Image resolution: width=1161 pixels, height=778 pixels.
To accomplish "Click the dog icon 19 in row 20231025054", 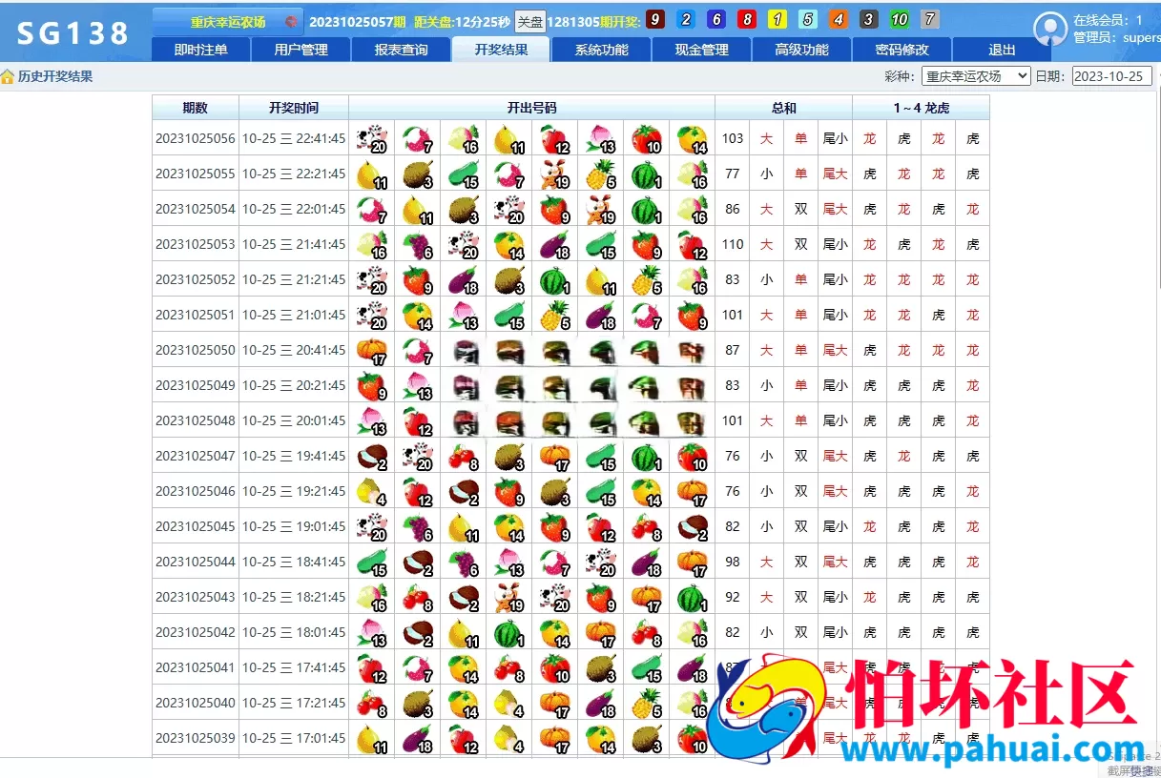I will click(600, 210).
